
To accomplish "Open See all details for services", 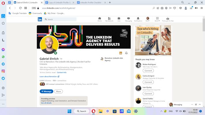I will (46, 103).
